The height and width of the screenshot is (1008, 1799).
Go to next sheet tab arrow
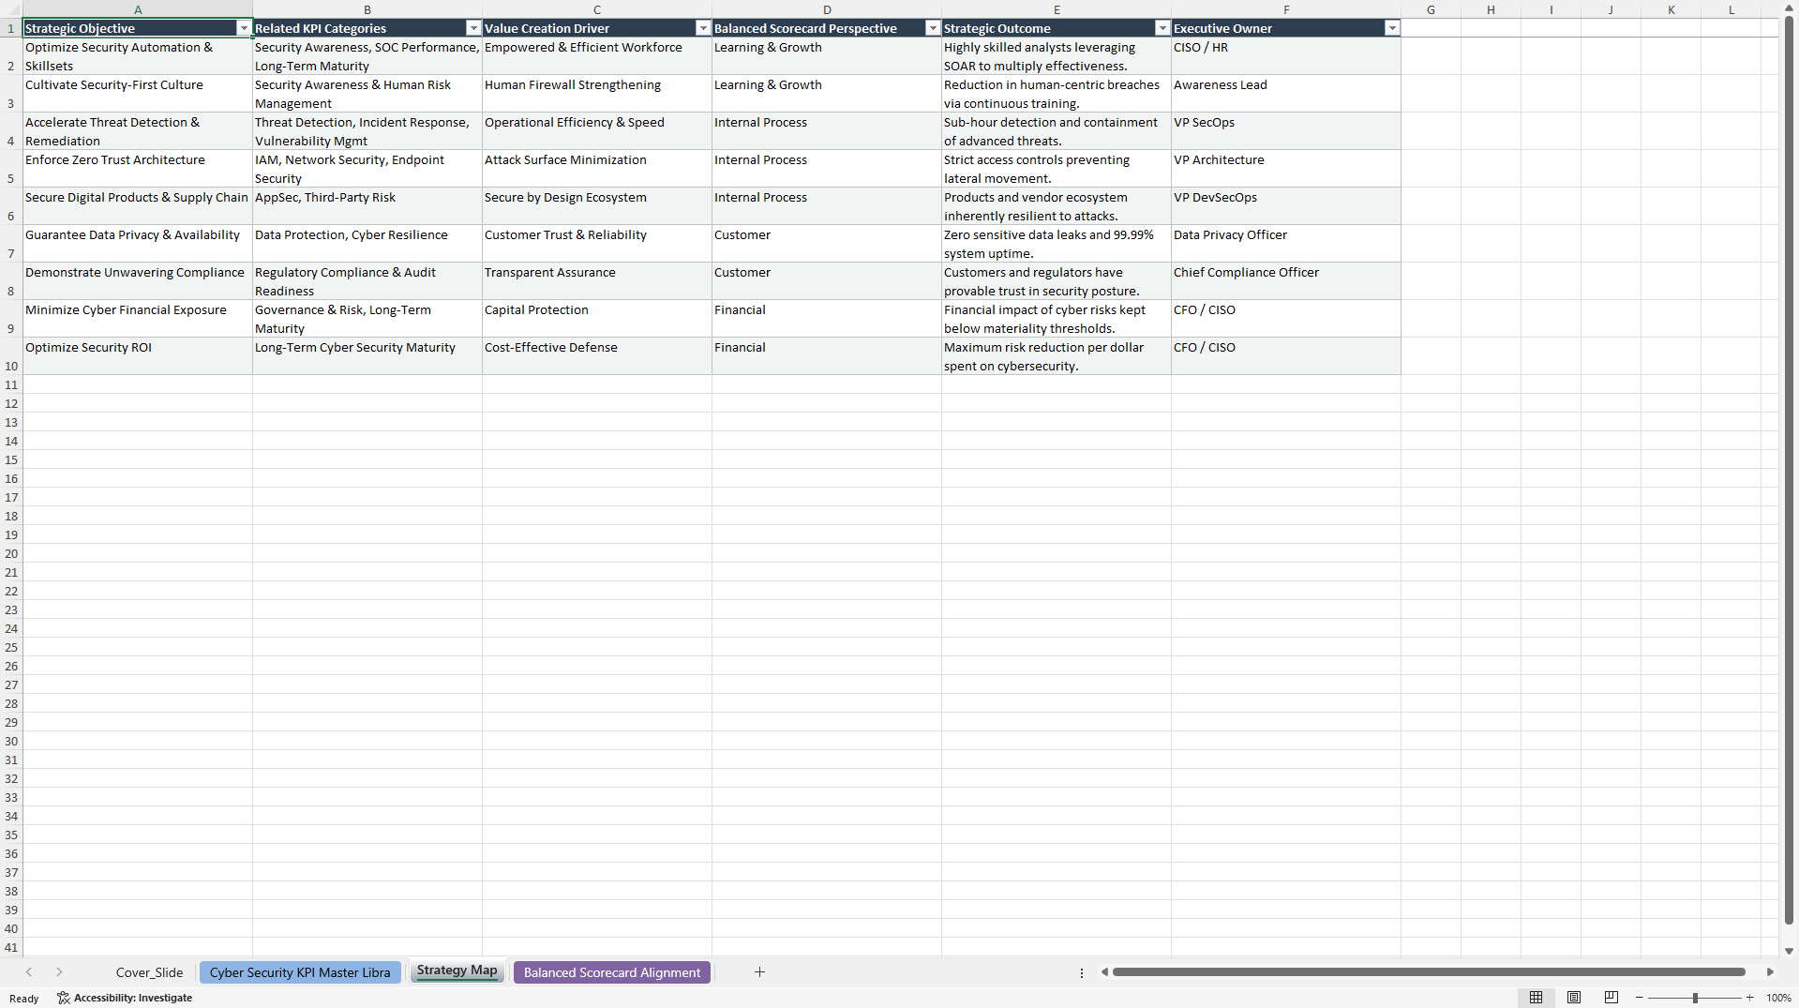coord(59,972)
